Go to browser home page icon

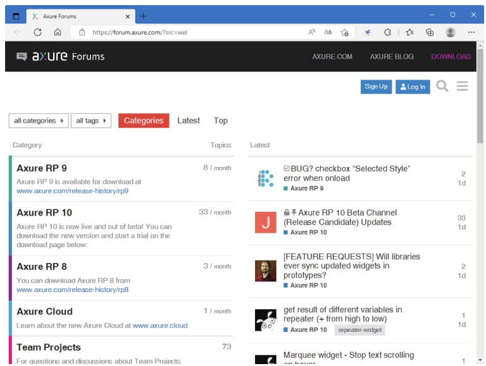(58, 32)
